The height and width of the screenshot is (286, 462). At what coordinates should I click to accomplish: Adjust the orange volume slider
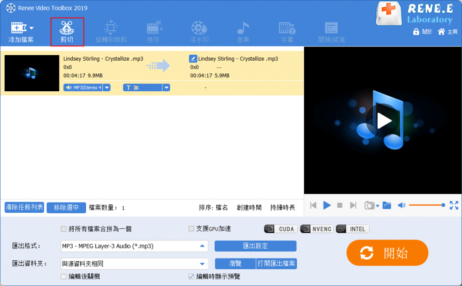(427, 205)
